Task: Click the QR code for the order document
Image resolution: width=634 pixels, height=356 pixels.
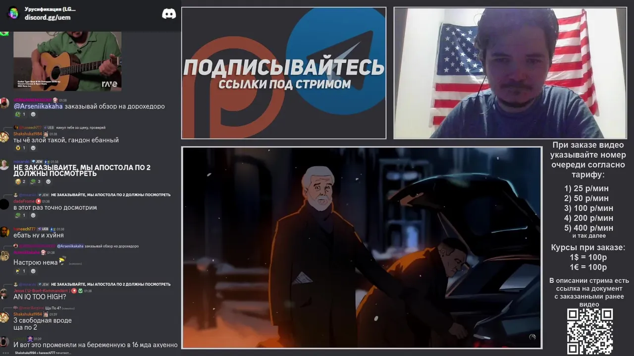Action: 589,332
